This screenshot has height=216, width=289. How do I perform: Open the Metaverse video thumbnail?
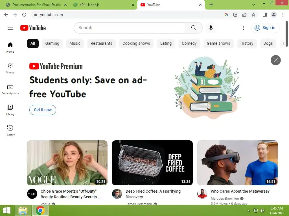[237, 163]
